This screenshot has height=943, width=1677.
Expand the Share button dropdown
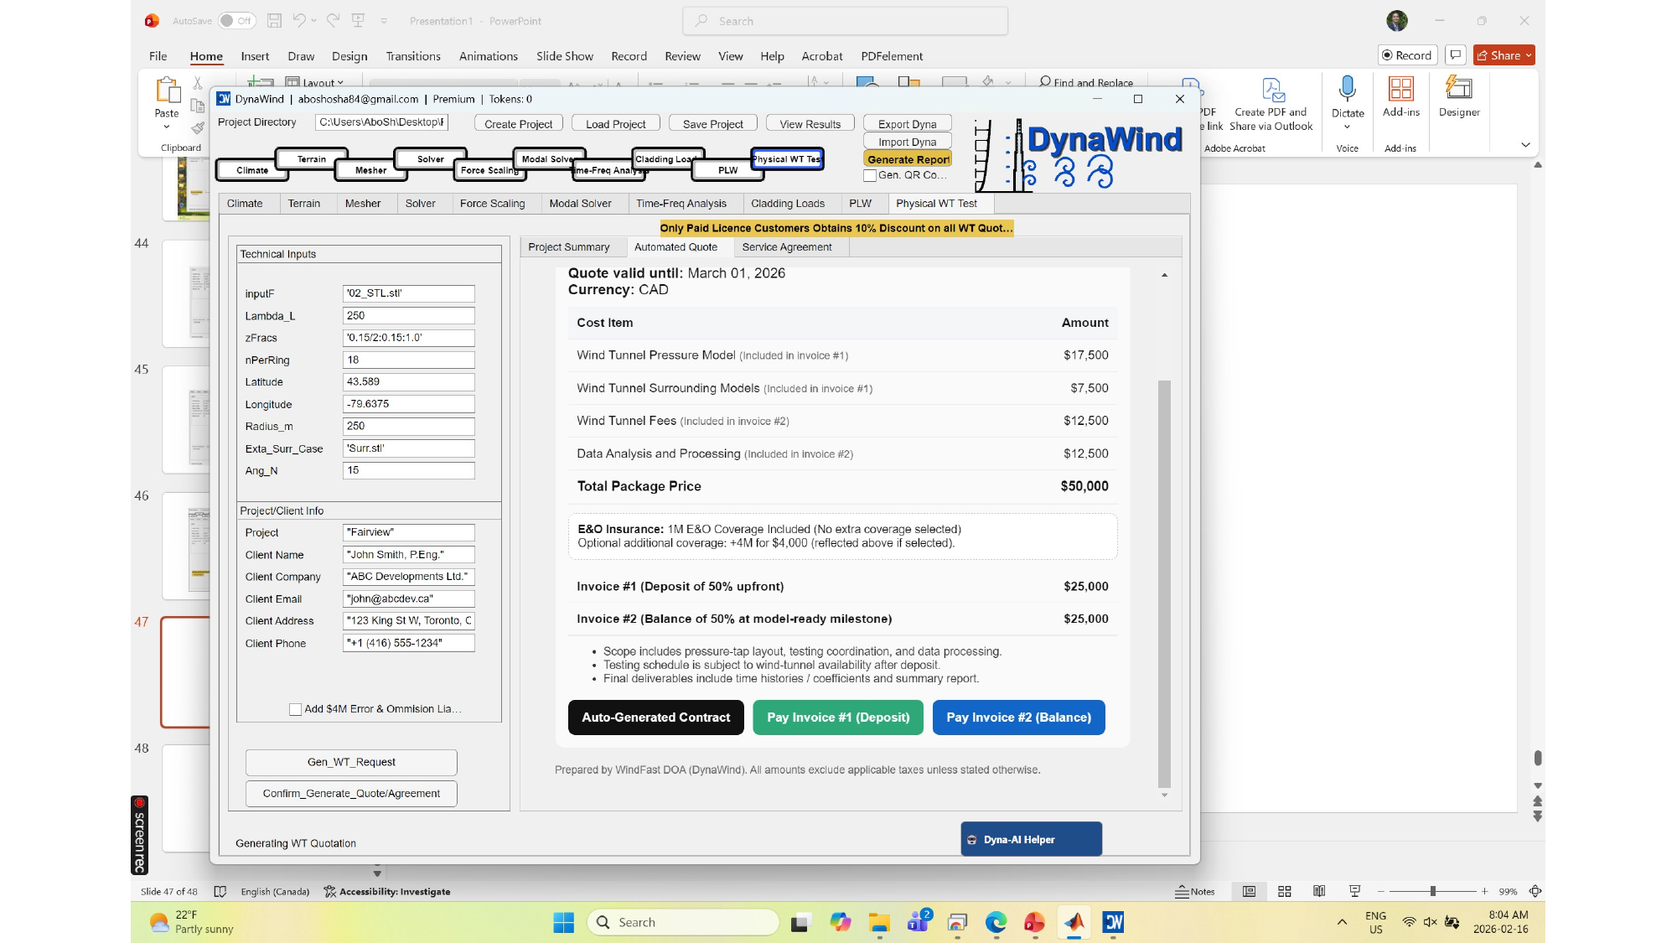(1529, 55)
